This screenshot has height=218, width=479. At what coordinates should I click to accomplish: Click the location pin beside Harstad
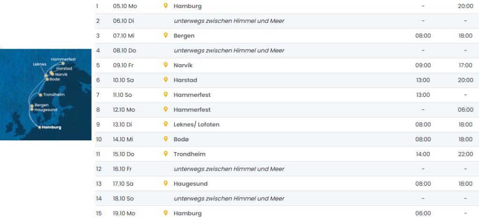(x=165, y=80)
